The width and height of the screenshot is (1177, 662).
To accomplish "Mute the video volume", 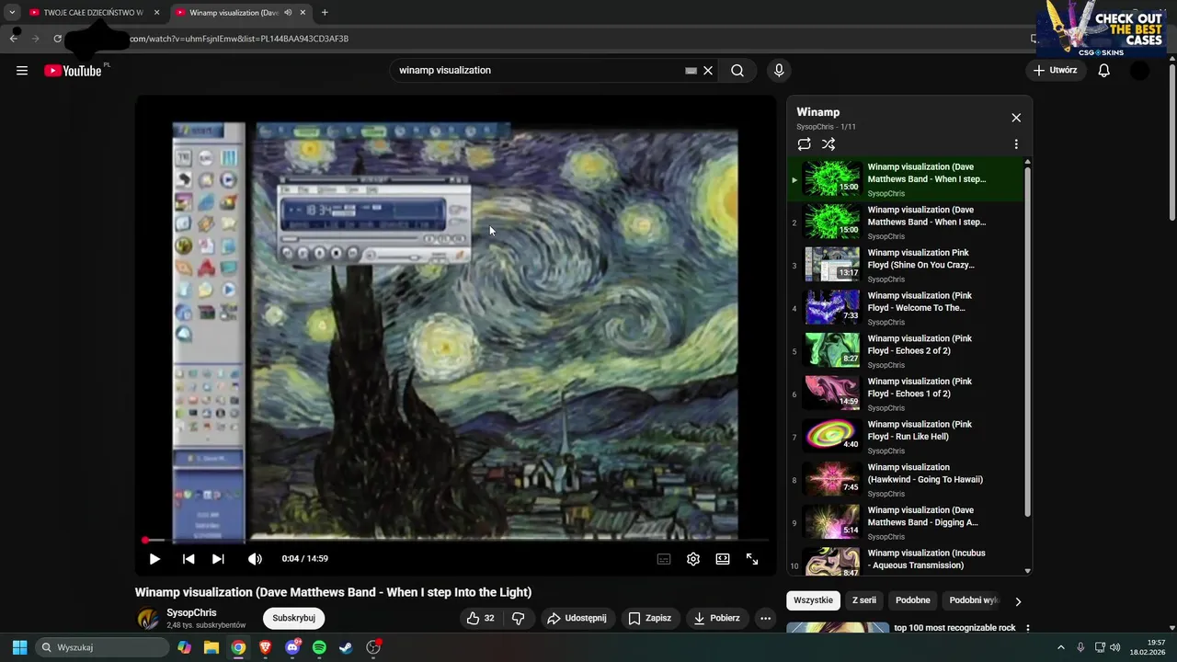I will coord(255,559).
